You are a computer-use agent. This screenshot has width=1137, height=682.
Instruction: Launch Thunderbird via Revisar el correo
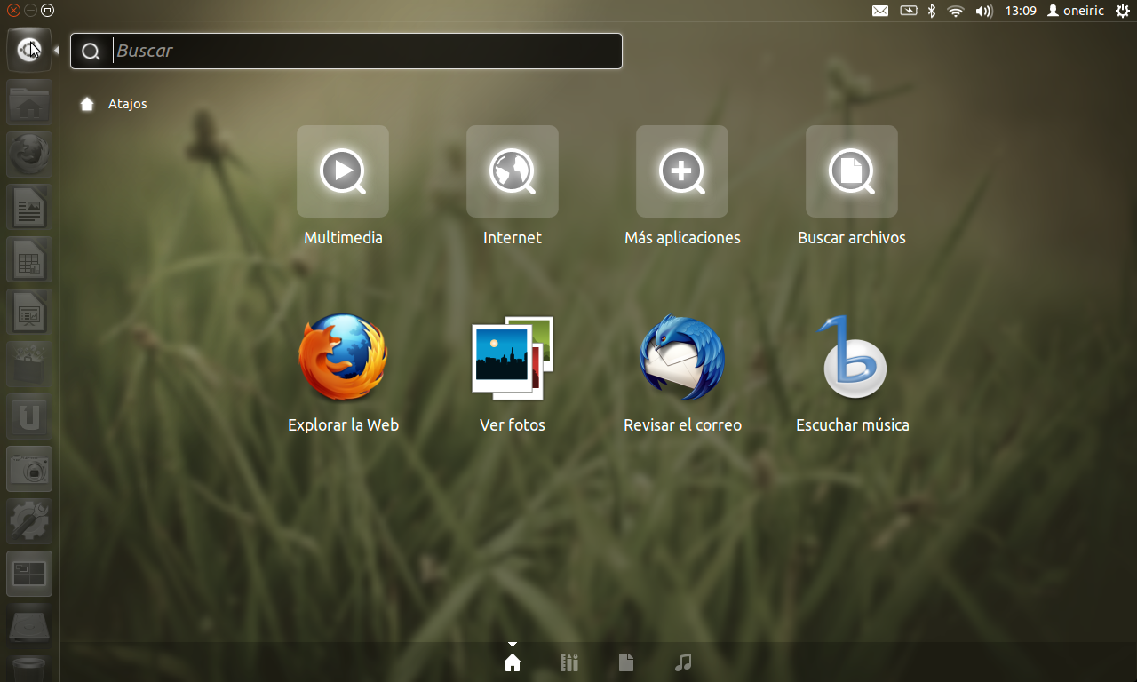(682, 358)
